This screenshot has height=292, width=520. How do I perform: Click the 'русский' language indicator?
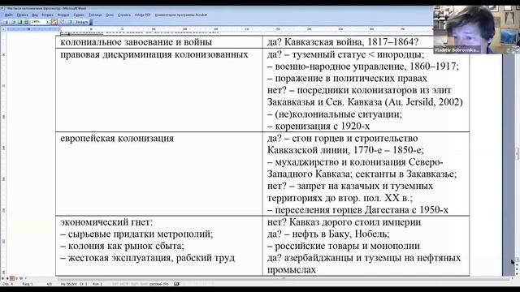click(159, 284)
